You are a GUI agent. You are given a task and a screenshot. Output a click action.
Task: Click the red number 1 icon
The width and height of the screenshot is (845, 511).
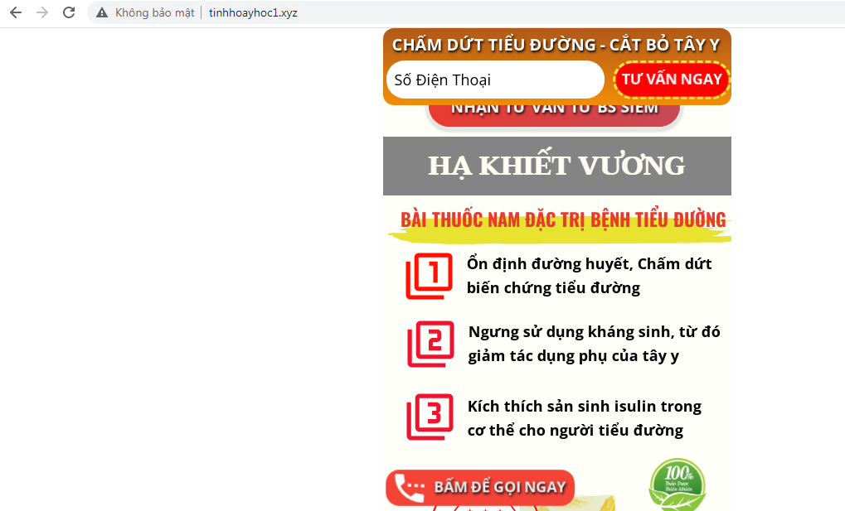pos(429,276)
